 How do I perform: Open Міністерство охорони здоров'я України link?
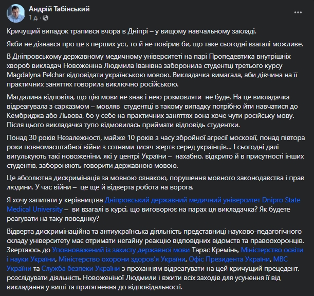122,258
